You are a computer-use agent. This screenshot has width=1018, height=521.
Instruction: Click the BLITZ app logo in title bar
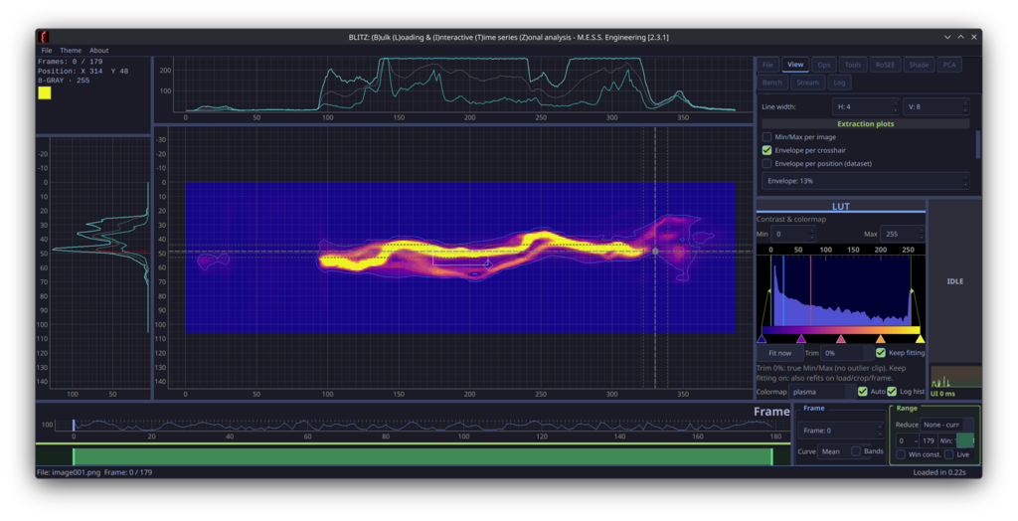click(x=44, y=37)
